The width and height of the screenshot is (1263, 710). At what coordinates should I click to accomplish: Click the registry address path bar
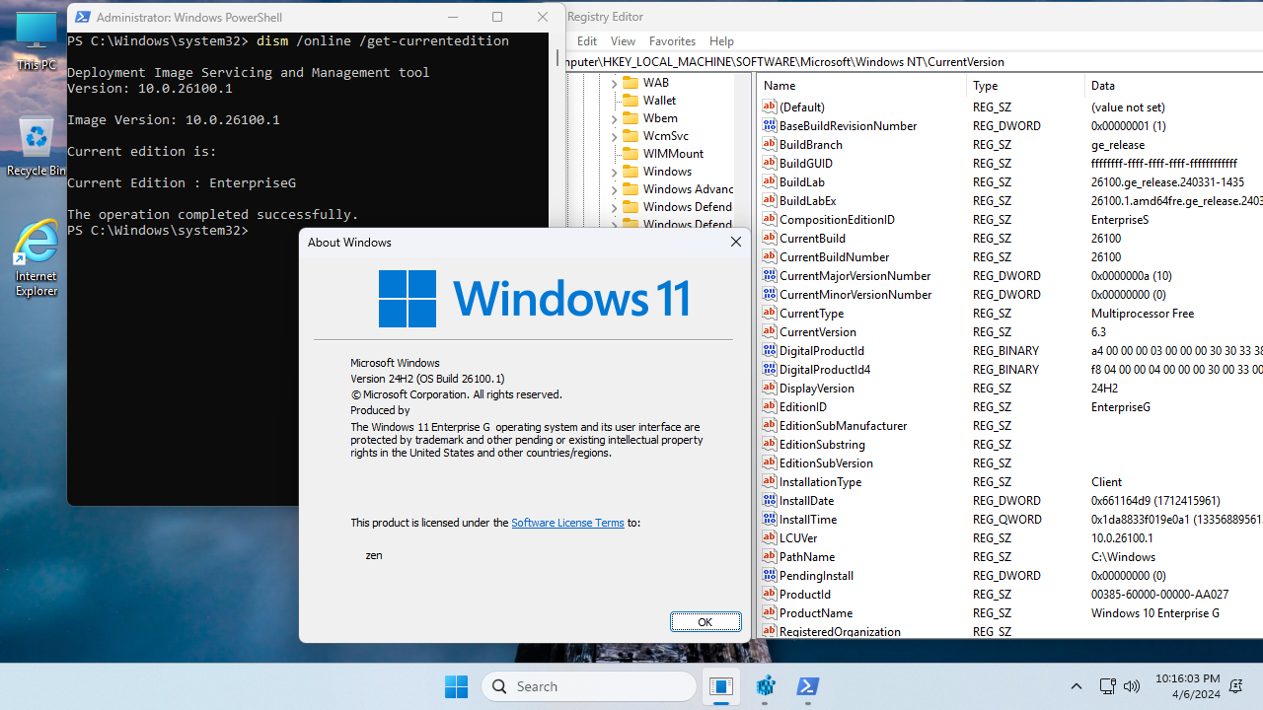[x=913, y=61]
